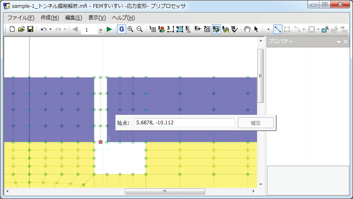Select step 4 region area icon
353x199 pixels.
pyautogui.click(x=180, y=29)
